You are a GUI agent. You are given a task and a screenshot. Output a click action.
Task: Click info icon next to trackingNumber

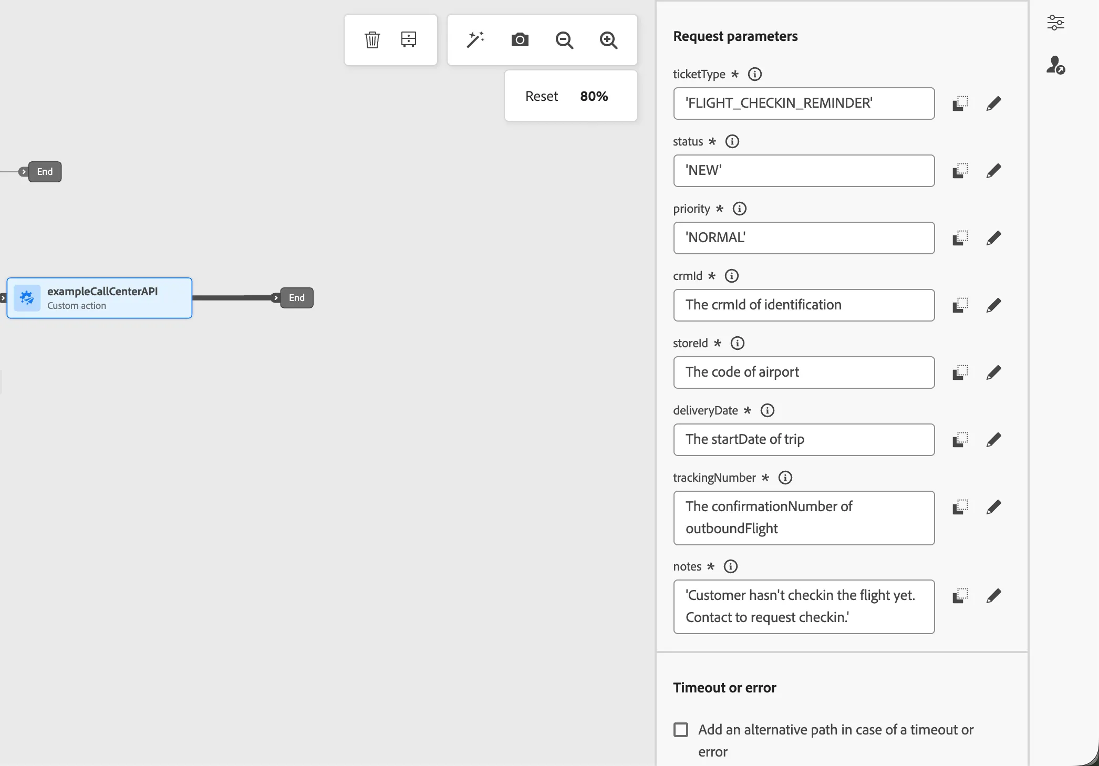[785, 478]
